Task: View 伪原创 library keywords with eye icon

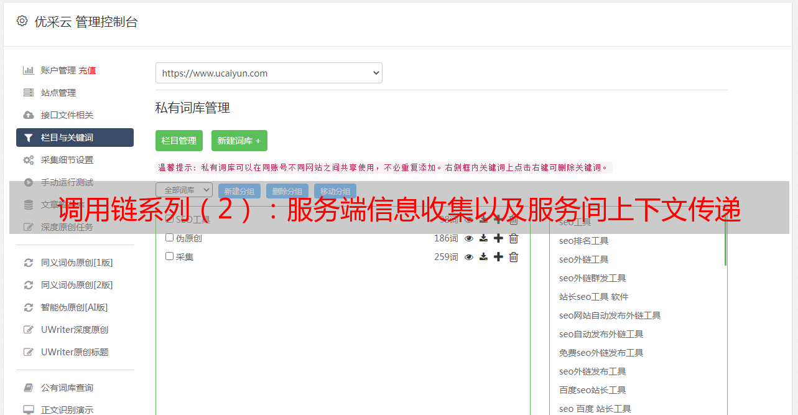Action: tap(469, 238)
